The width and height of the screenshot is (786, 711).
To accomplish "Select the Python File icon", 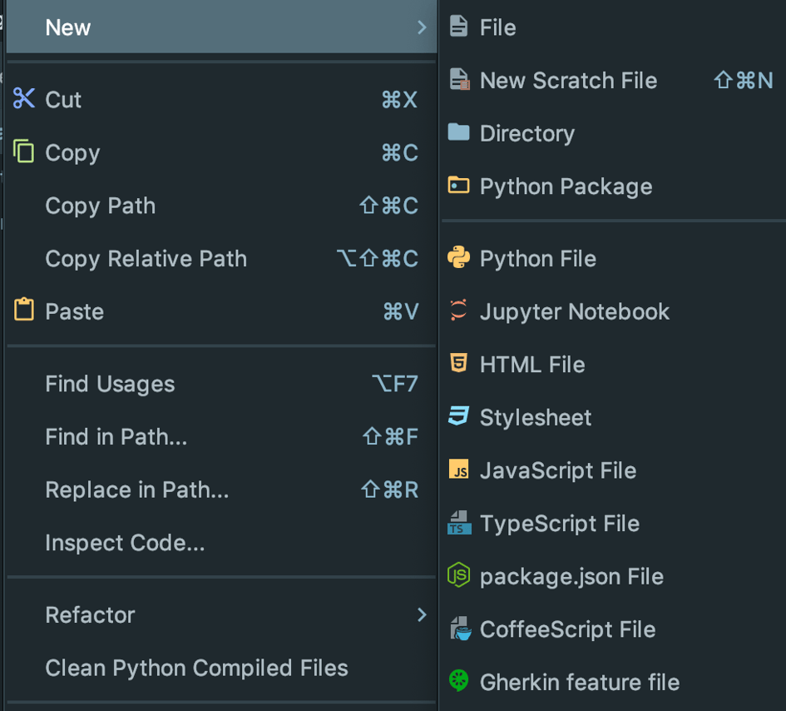I will point(458,258).
